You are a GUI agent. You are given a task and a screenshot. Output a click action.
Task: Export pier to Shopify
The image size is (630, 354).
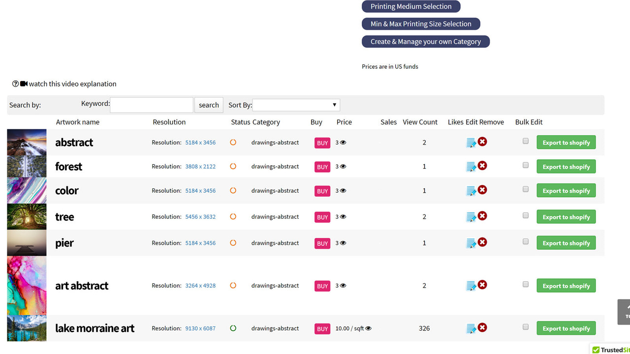pos(566,243)
